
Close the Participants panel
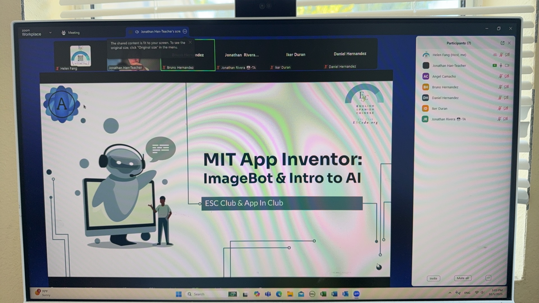509,43
